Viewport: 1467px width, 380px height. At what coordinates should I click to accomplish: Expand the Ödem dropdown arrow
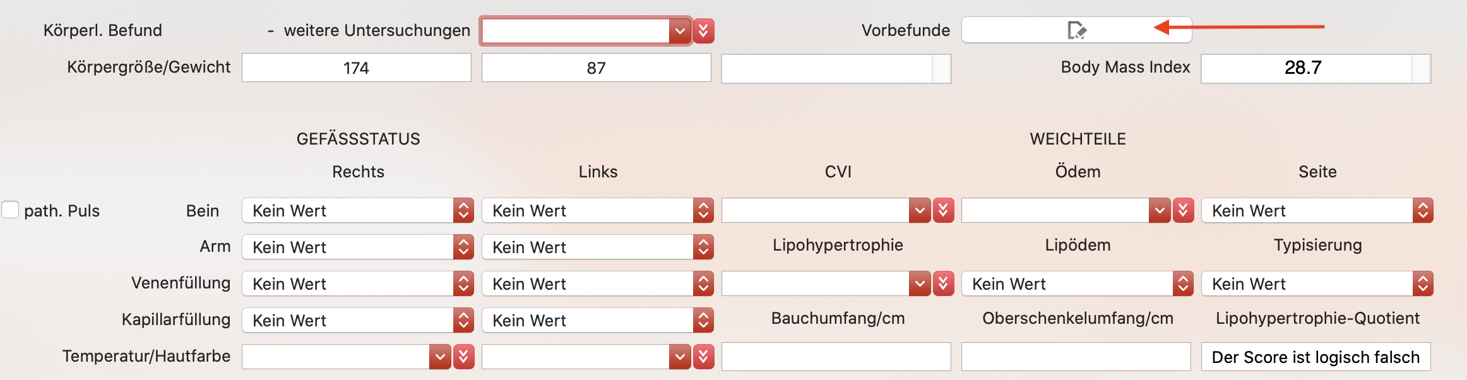point(1160,210)
